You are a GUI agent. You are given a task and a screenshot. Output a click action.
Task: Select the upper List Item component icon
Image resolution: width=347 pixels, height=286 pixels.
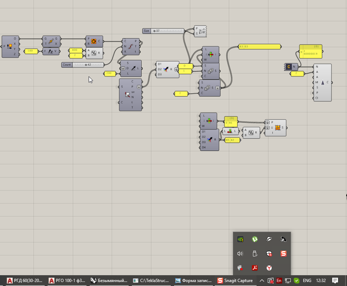click(x=210, y=54)
